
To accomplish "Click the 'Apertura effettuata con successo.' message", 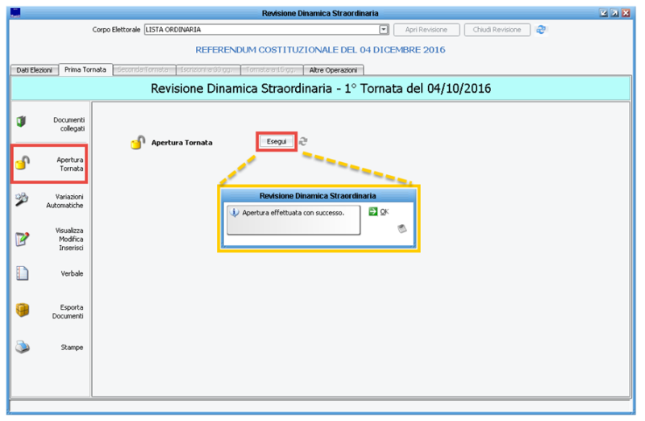I will click(293, 213).
